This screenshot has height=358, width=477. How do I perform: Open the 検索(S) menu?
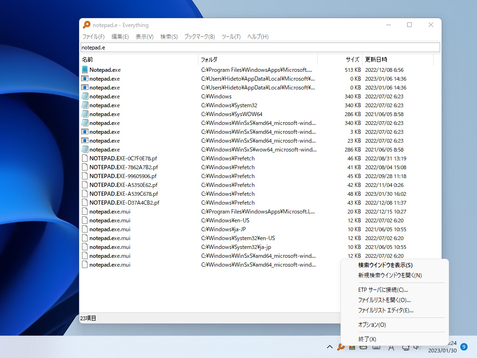(x=169, y=36)
